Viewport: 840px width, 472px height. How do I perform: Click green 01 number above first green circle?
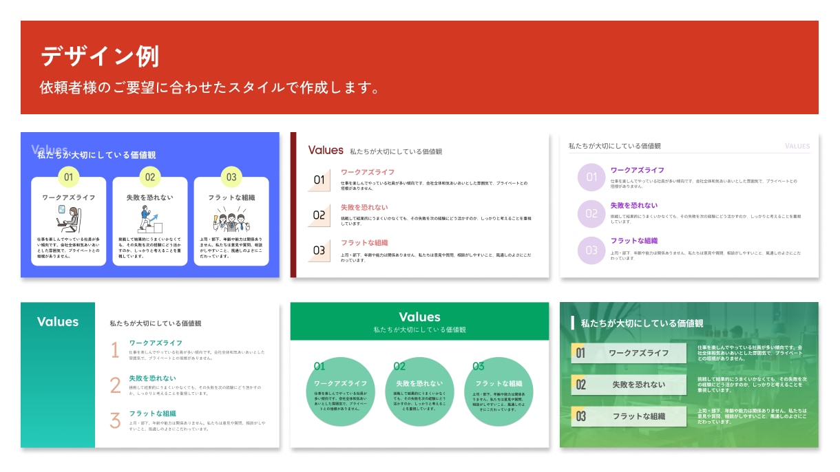[319, 366]
